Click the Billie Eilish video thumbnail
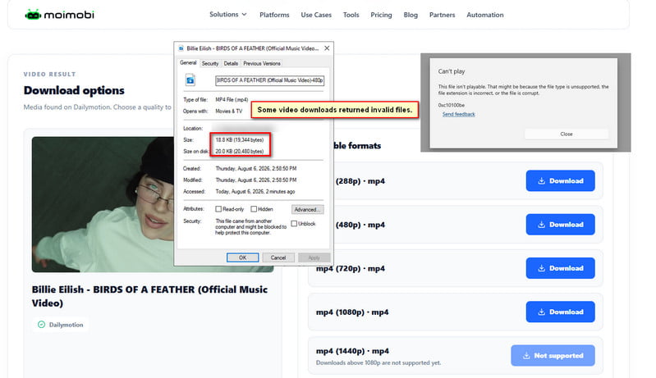The width and height of the screenshot is (656, 378). point(103,204)
